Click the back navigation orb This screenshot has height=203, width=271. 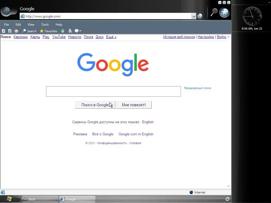pos(7,11)
